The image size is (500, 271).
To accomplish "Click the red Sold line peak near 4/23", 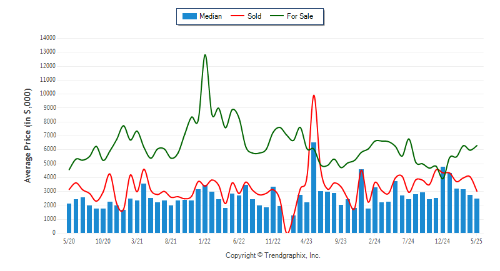I will click(314, 95).
